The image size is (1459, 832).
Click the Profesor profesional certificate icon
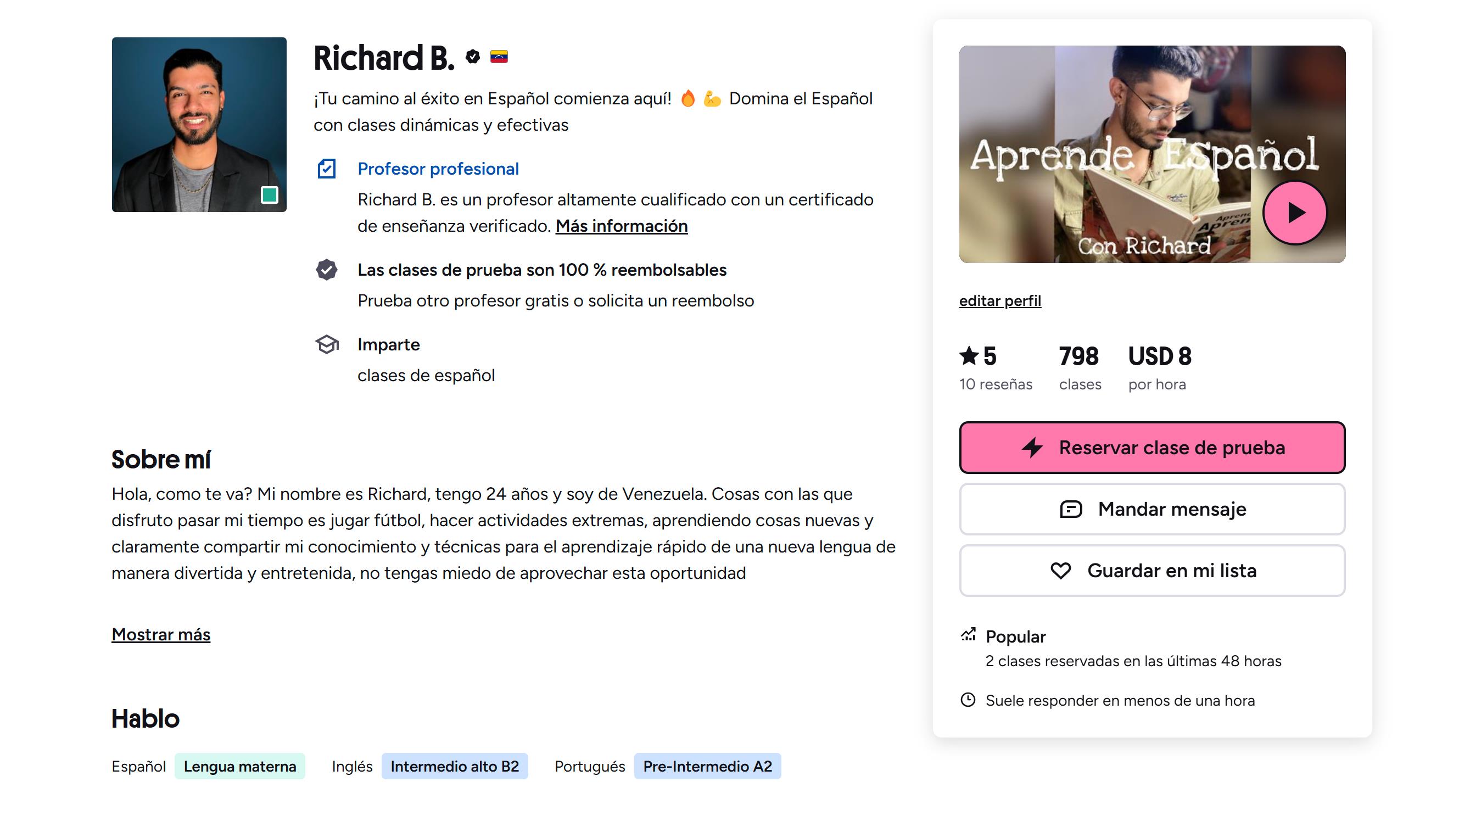327,169
